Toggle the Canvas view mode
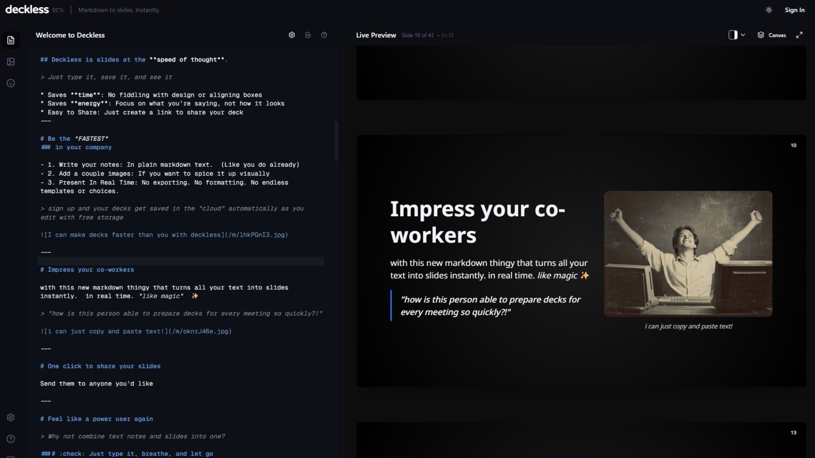 click(x=772, y=35)
